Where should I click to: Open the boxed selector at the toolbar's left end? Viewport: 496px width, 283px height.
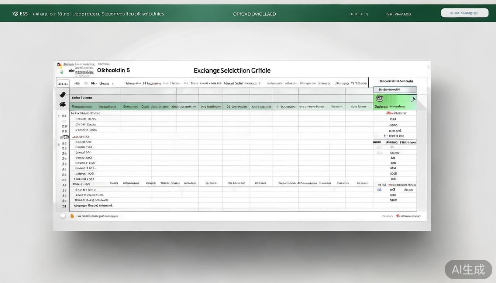coord(63,83)
